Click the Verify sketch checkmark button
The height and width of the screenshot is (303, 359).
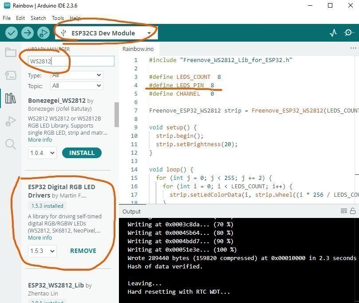(x=12, y=33)
